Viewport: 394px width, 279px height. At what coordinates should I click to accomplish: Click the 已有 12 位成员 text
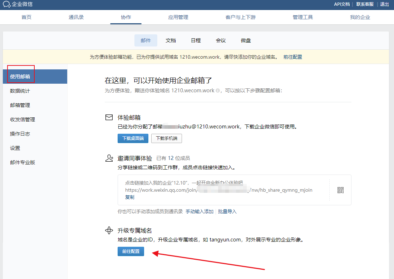[x=173, y=158]
